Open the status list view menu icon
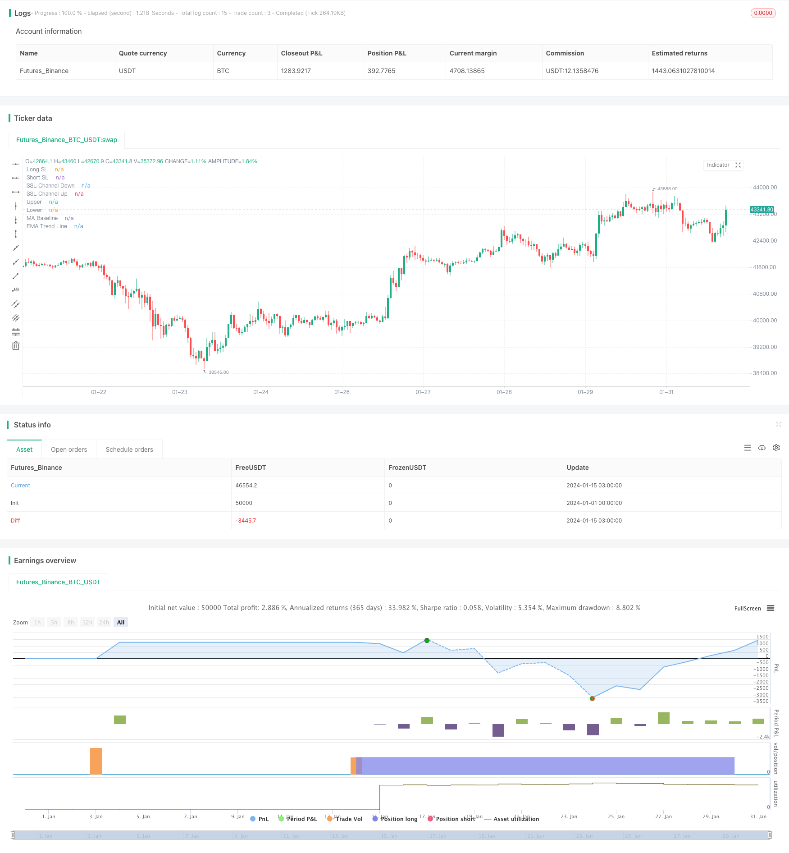 pos(748,448)
